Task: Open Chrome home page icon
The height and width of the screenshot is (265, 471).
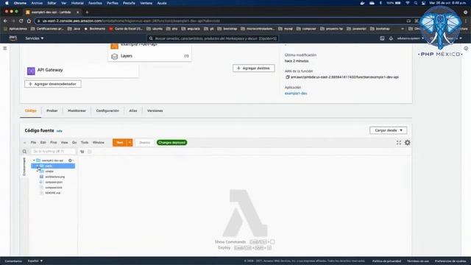Action: [29, 21]
